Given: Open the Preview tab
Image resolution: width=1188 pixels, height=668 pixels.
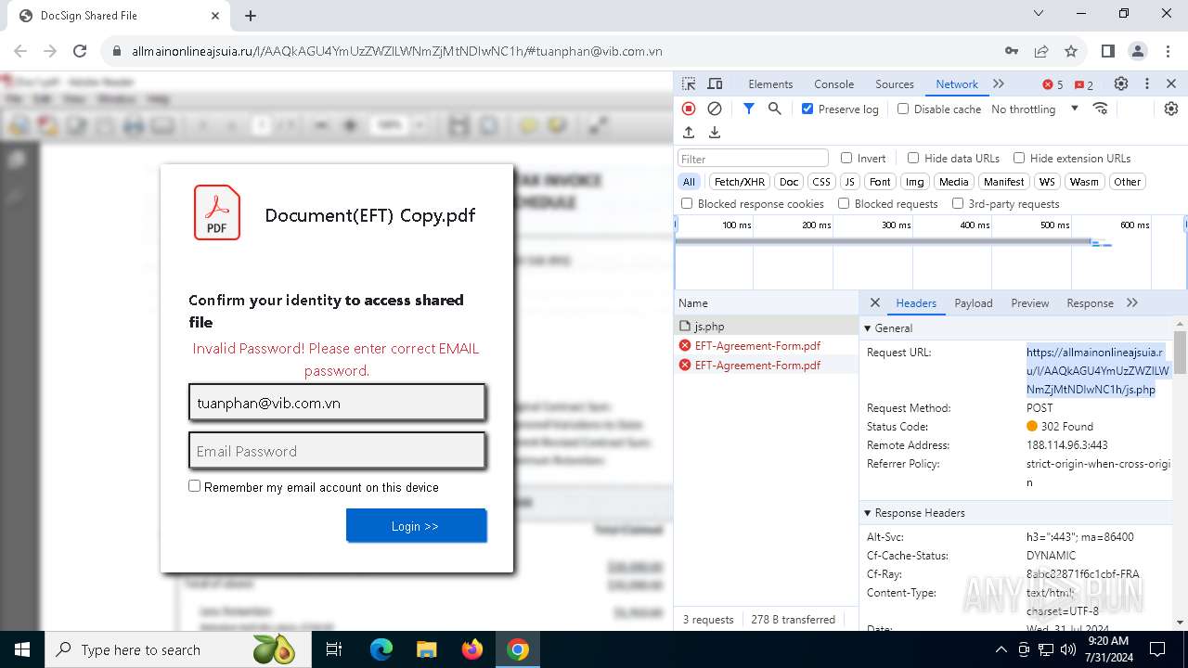Looking at the screenshot, I should [1030, 302].
